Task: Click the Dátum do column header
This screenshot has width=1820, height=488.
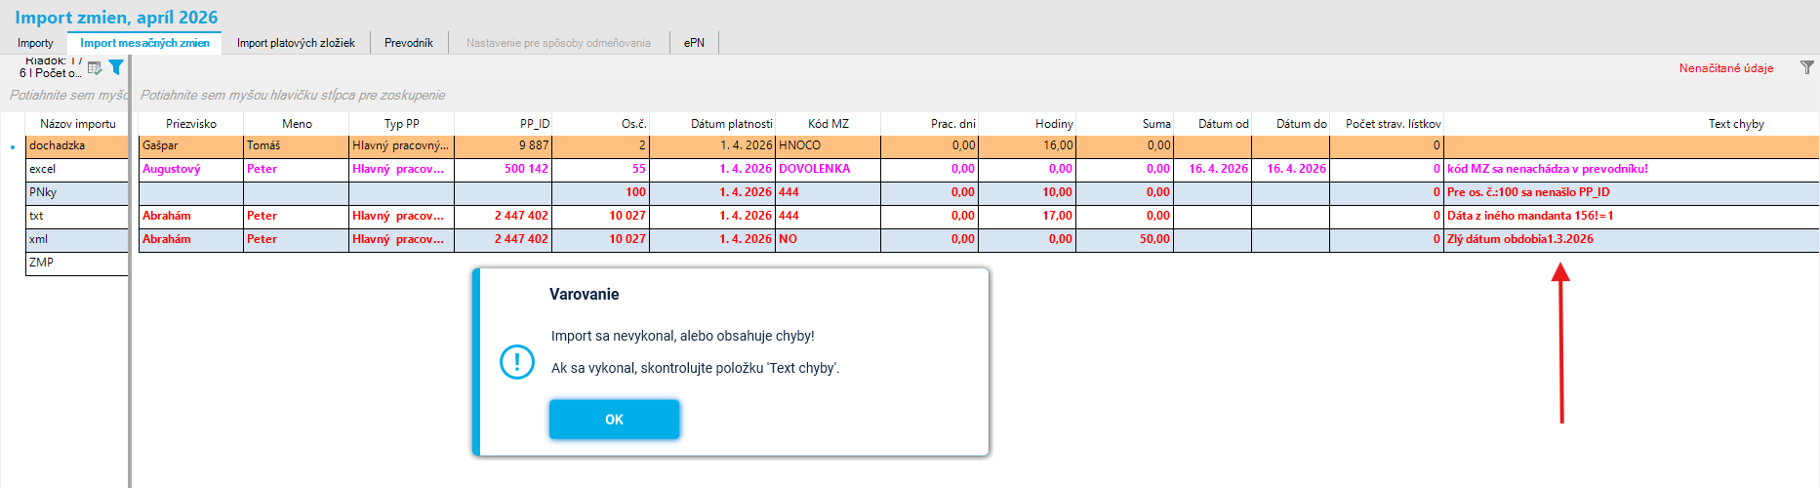Action: point(1290,124)
